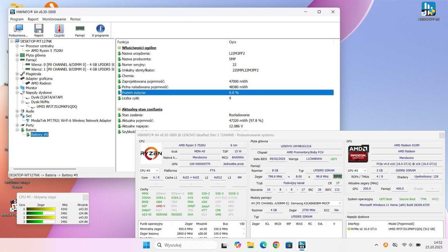Switch to the HWiNFO taskbar icon

pos(302,245)
